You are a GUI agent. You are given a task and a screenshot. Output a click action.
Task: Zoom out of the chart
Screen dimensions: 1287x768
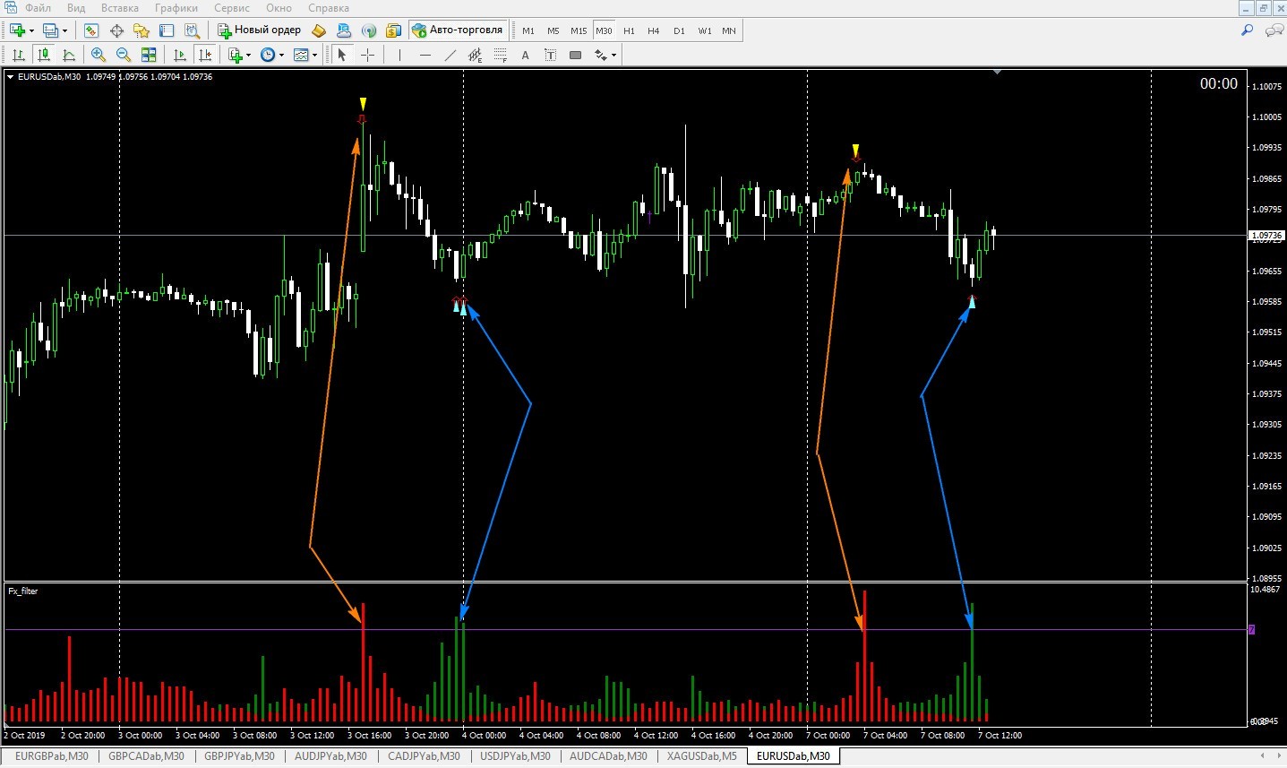(124, 55)
